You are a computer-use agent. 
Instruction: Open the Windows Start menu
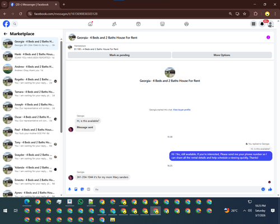click(x=5, y=211)
